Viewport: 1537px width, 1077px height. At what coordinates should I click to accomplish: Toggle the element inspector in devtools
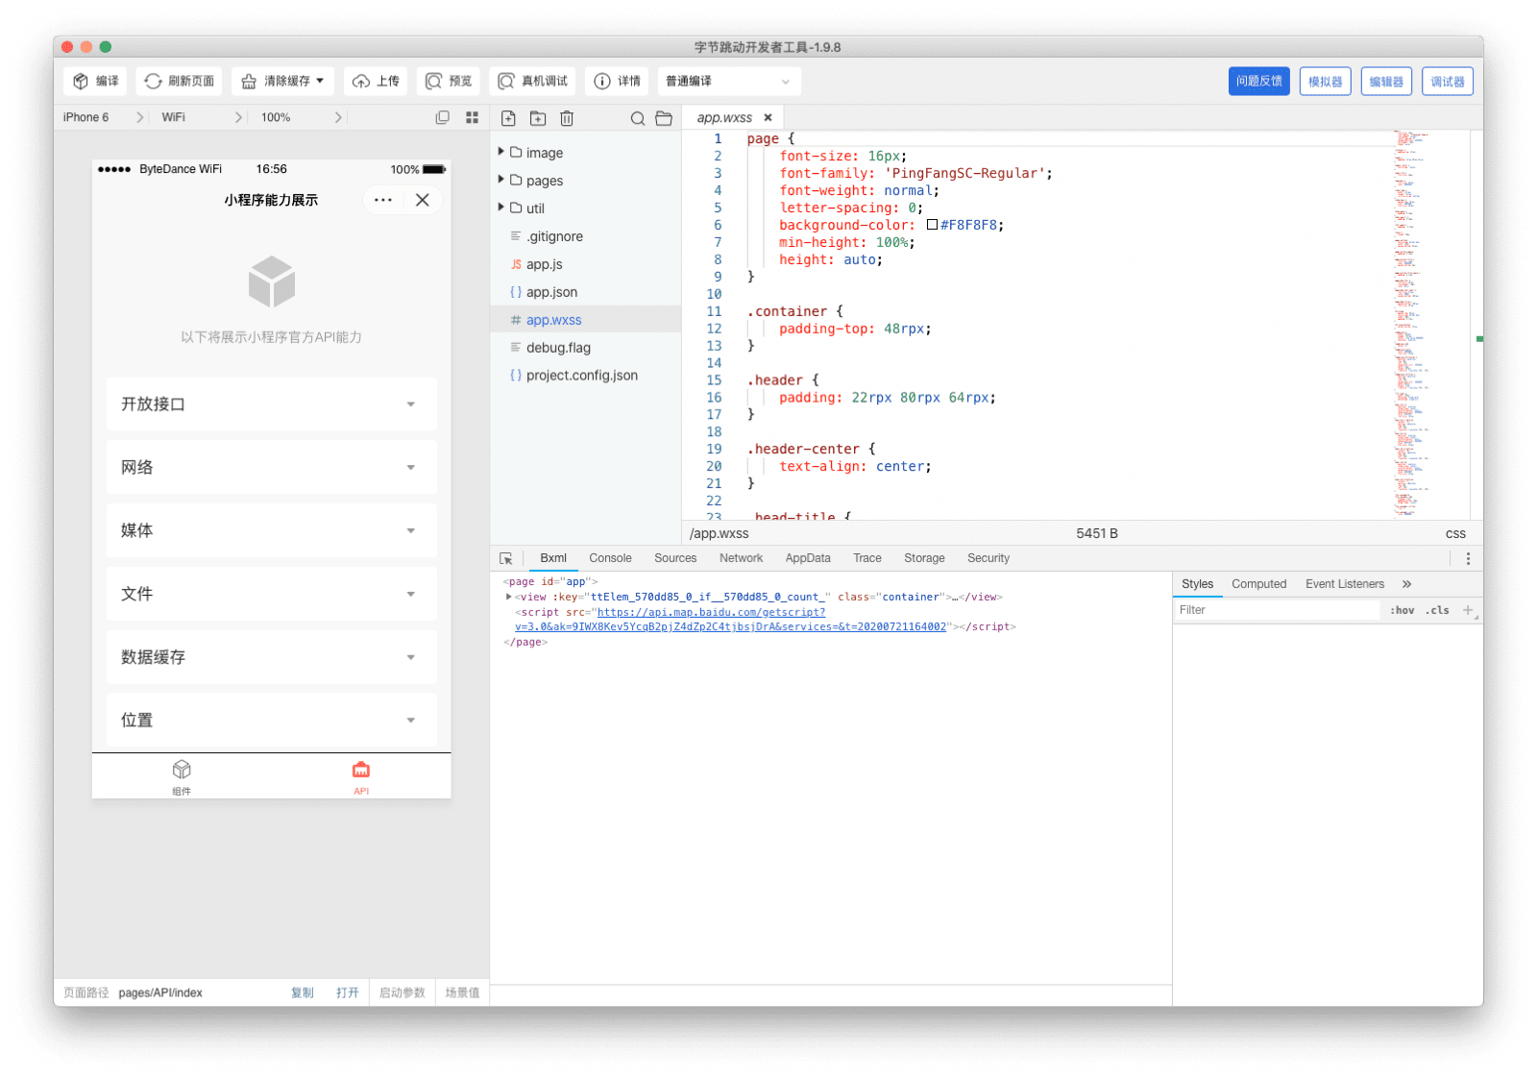(x=506, y=557)
